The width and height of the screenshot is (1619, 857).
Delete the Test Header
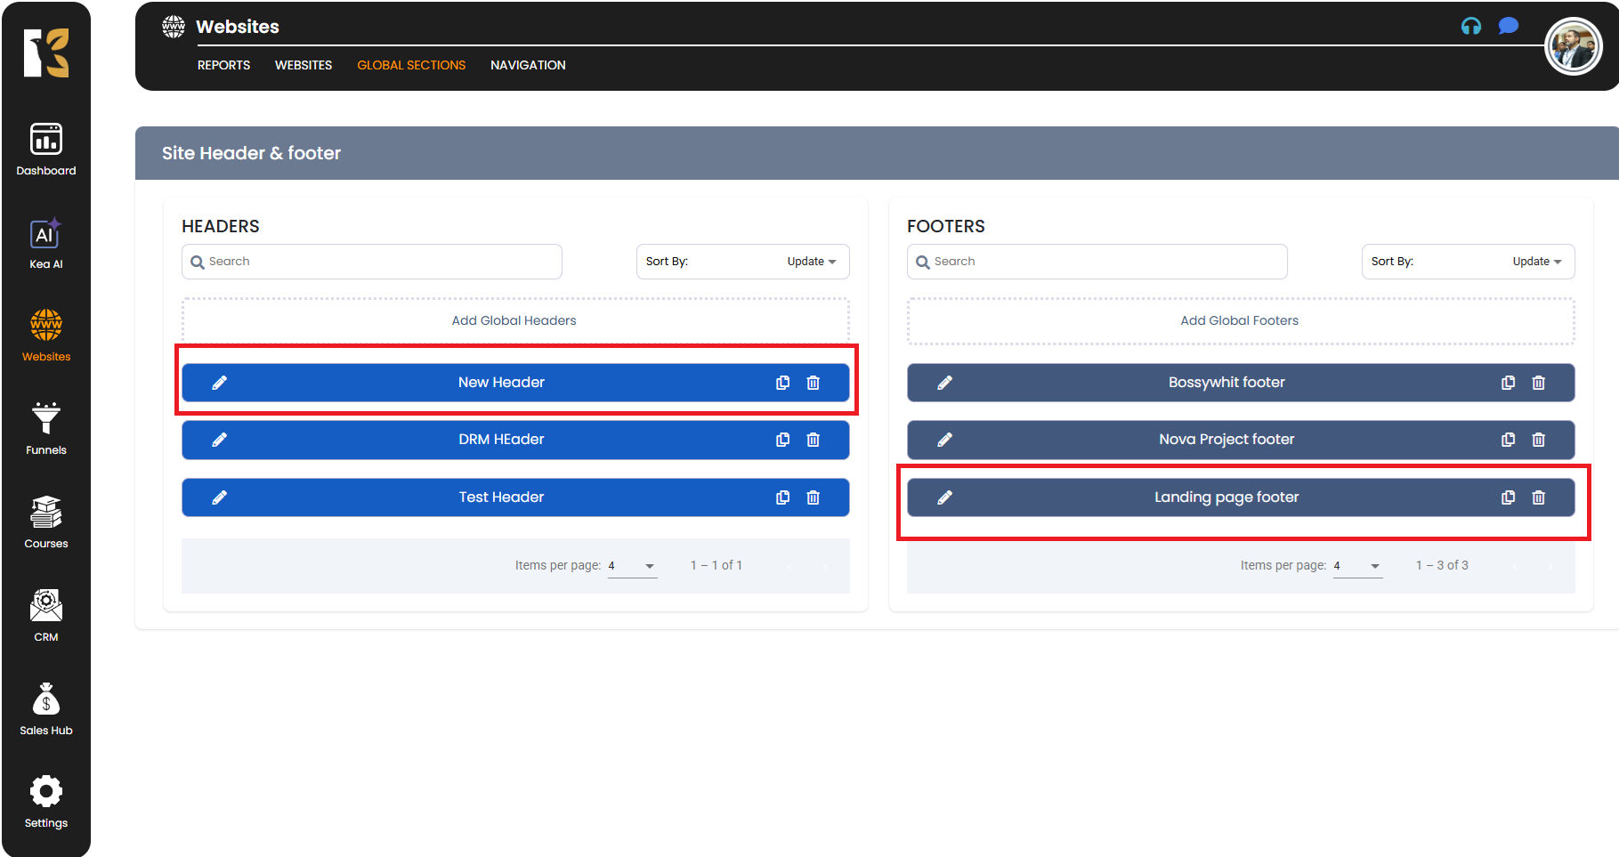click(x=813, y=497)
